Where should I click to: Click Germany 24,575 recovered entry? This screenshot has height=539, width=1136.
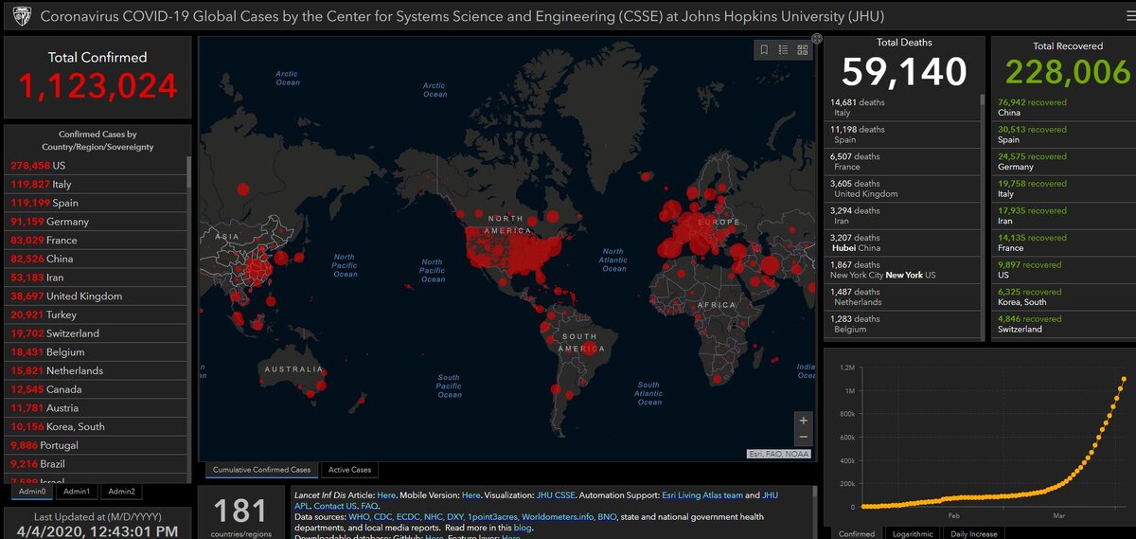pos(1061,161)
